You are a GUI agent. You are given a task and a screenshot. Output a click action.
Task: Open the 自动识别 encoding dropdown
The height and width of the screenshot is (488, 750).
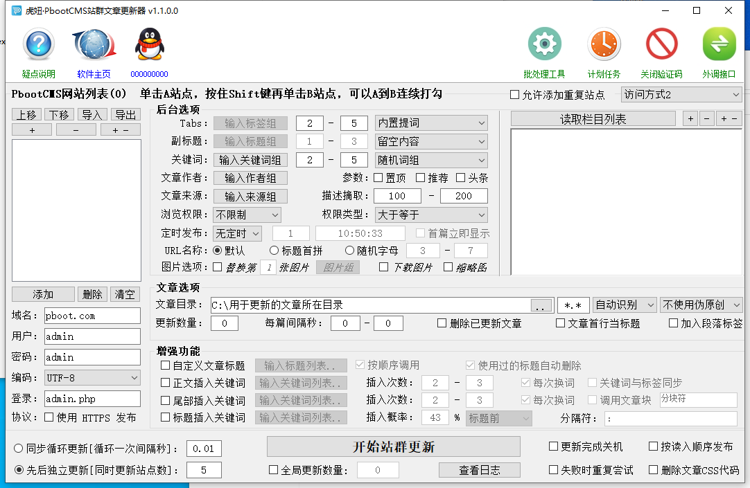pyautogui.click(x=625, y=305)
